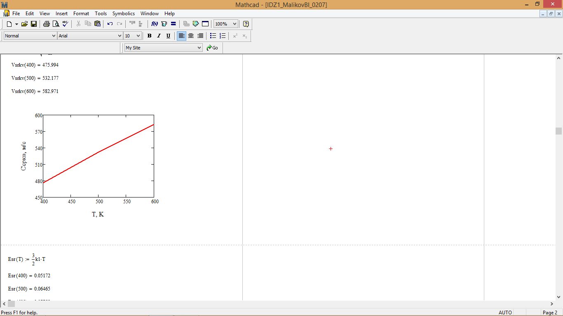Align regions down vertically
The image size is (563, 316).
141,24
